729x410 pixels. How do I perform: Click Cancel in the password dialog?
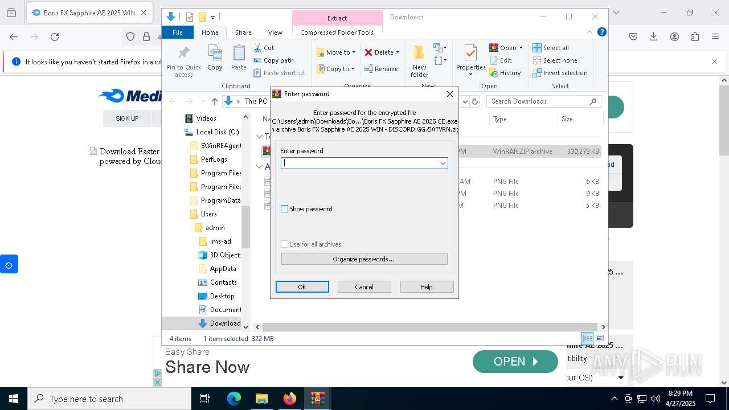click(x=364, y=287)
